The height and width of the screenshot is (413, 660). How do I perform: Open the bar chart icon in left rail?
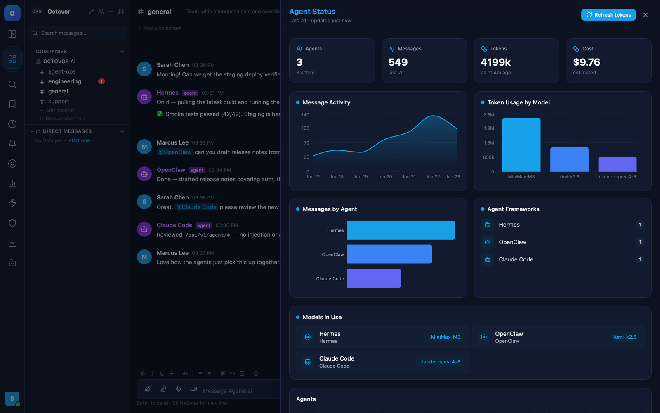pos(12,183)
